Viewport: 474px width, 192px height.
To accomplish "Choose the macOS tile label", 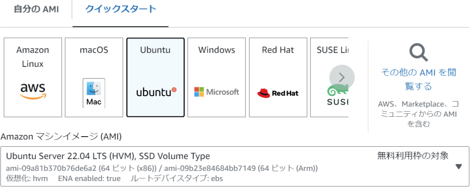I will (x=94, y=50).
